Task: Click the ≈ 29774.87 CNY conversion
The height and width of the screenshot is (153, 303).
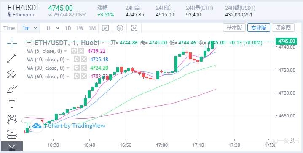Action: coord(67,15)
